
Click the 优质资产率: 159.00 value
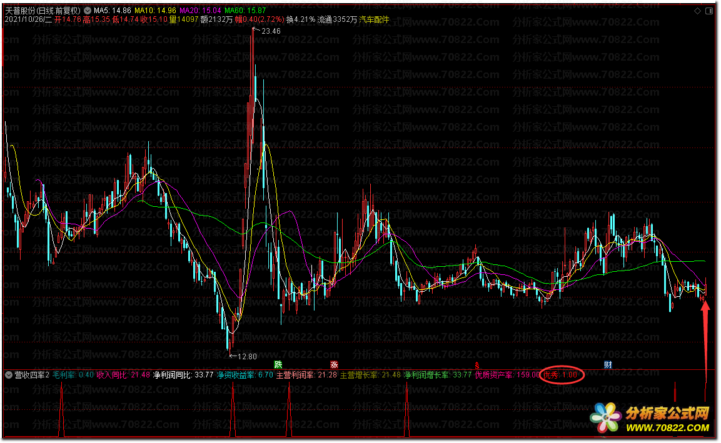[507, 375]
